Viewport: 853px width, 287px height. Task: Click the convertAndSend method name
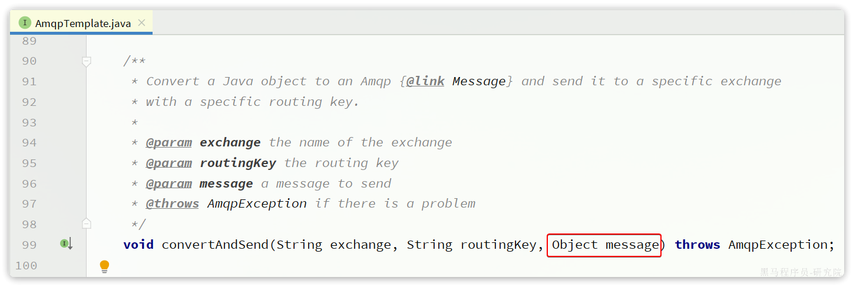click(215, 245)
